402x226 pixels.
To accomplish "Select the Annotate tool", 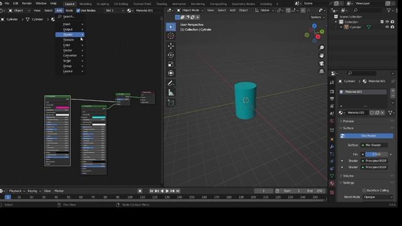I will pos(171,83).
